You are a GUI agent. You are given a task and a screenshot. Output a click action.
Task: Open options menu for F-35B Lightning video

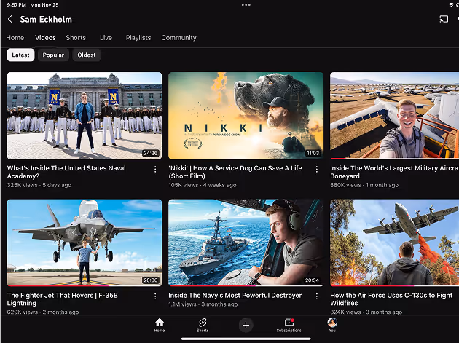pos(155,296)
